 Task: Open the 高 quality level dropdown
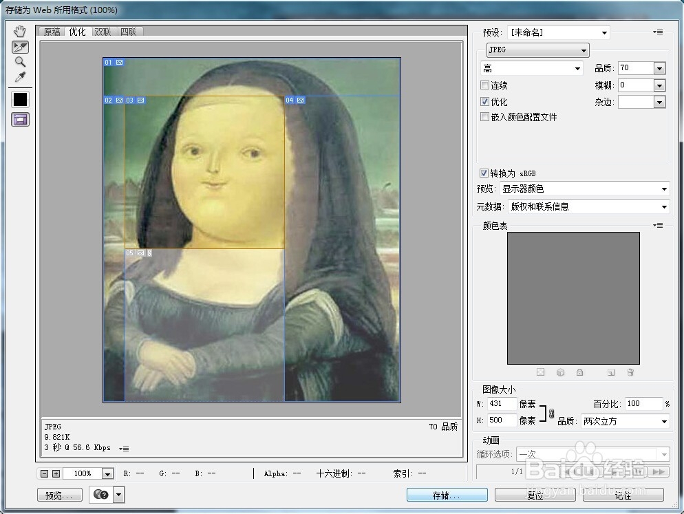click(x=531, y=69)
